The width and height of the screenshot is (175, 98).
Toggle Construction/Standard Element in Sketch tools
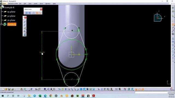point(33,13)
